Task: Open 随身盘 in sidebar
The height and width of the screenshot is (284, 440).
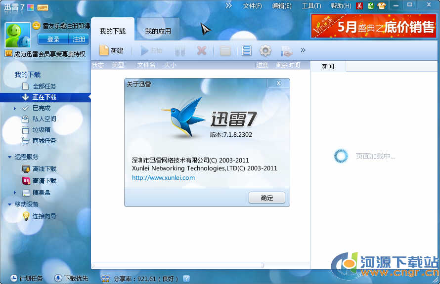Action: [x=41, y=193]
